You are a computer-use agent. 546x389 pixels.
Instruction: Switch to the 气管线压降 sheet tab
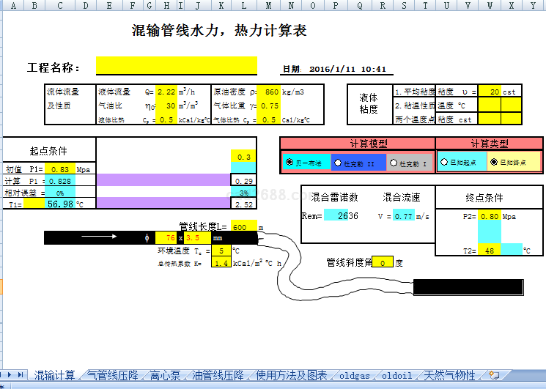coord(114,376)
